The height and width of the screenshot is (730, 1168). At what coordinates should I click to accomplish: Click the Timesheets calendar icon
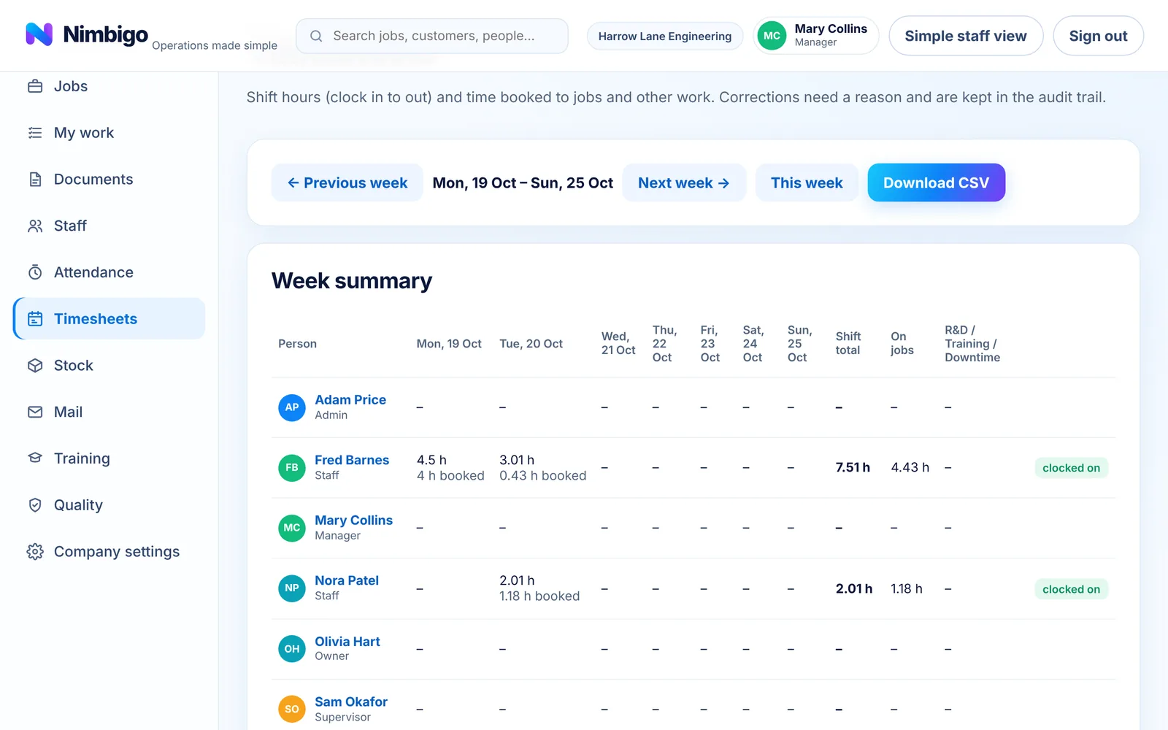pyautogui.click(x=35, y=319)
